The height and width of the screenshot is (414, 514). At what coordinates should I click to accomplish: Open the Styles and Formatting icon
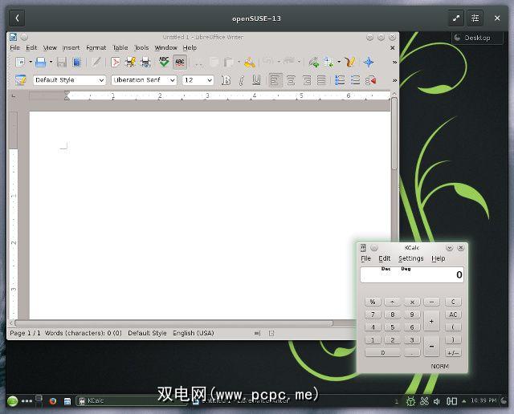pos(20,80)
